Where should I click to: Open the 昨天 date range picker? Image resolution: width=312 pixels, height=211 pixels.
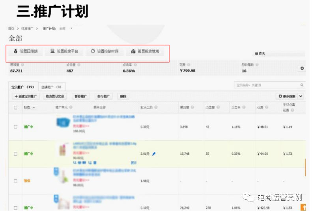pos(279,53)
